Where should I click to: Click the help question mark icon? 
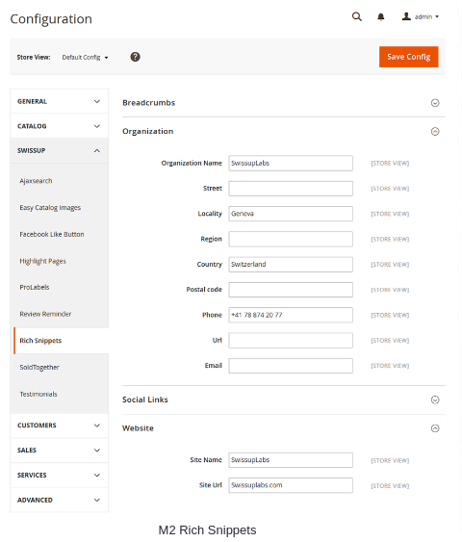[x=135, y=57]
